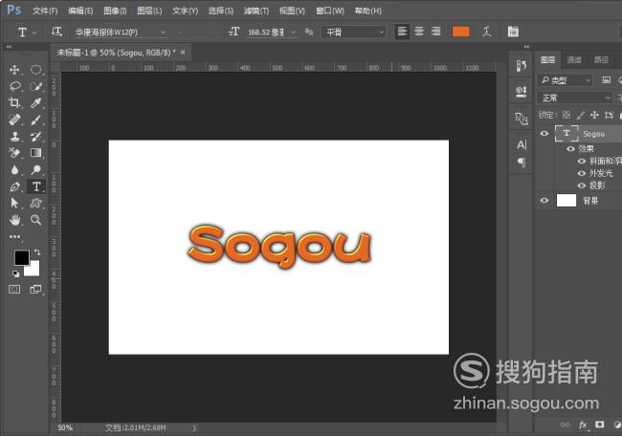This screenshot has width=622, height=436.
Task: Select the Eraser tool
Action: pos(14,153)
